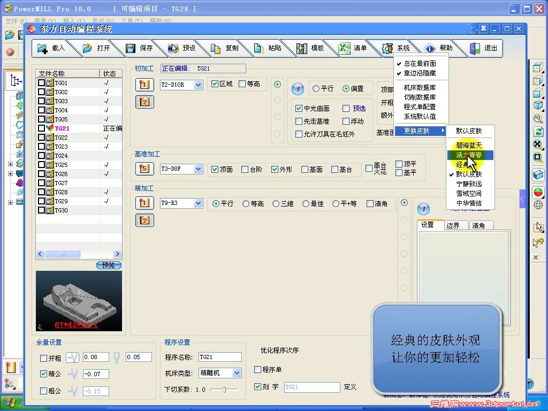Expand the 更换皮肤 submenu
The image size is (548, 411).
point(421,131)
